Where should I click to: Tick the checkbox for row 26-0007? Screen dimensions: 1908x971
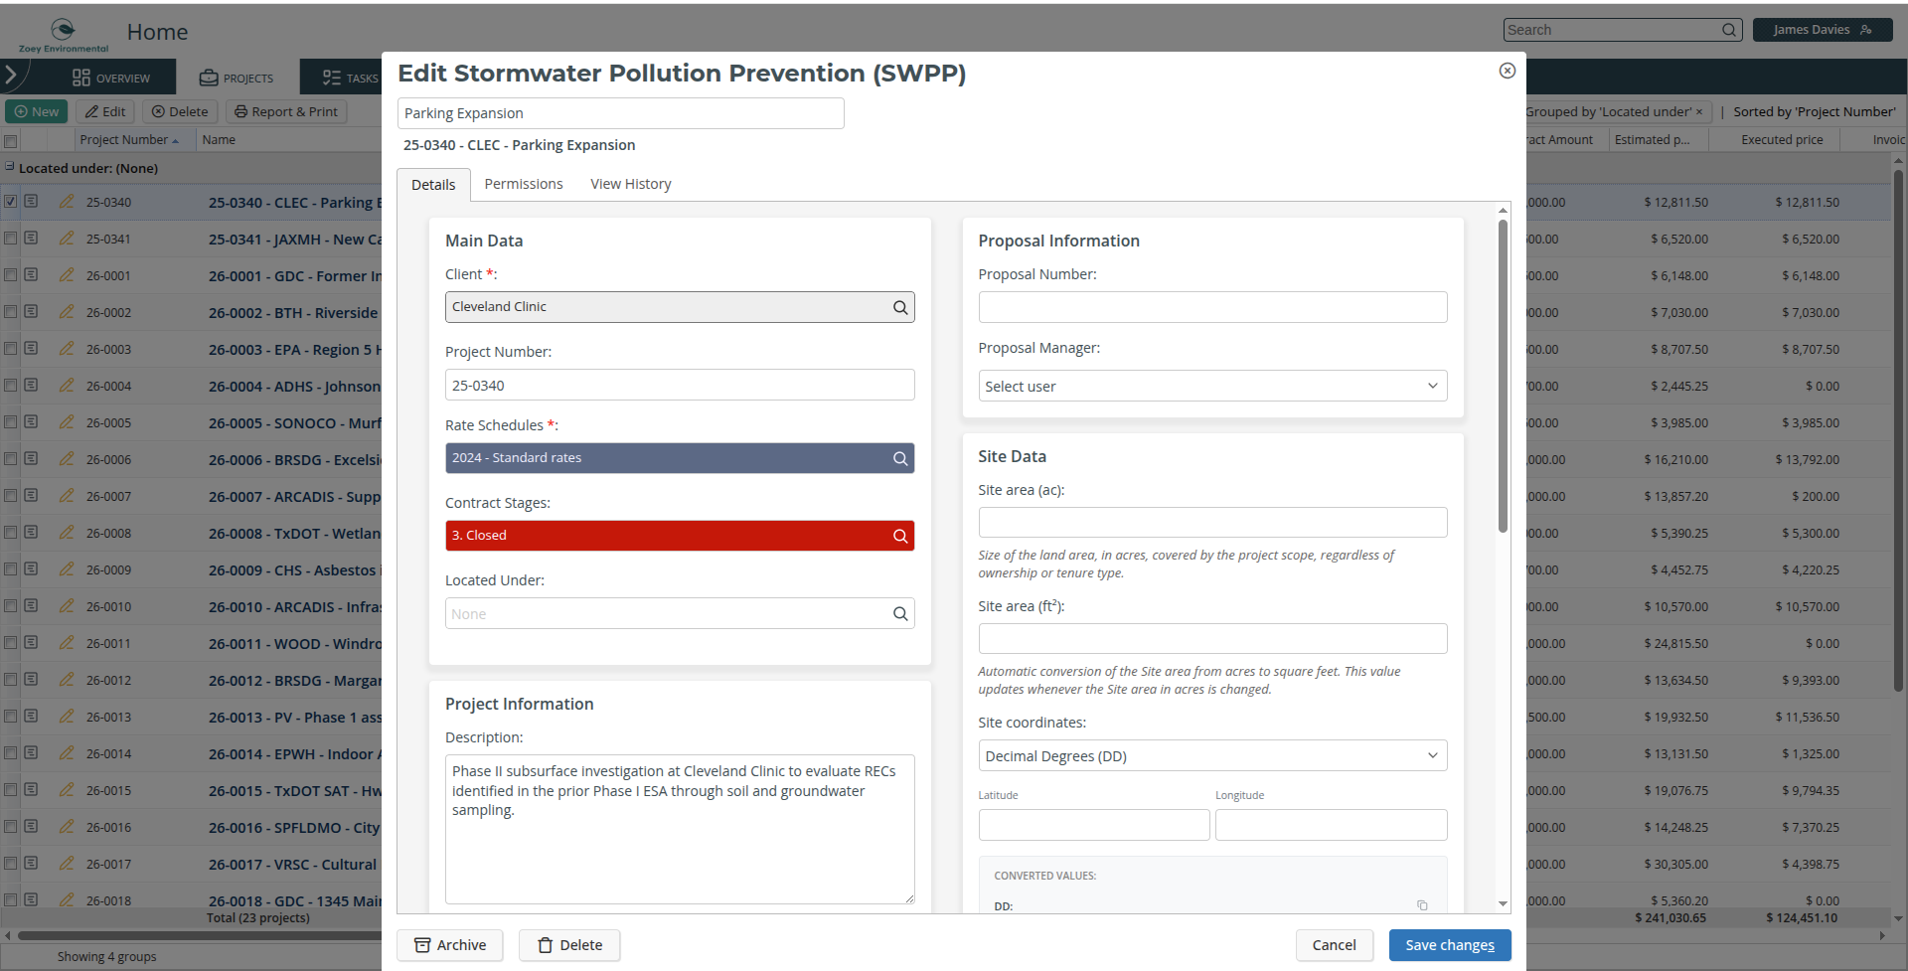pyautogui.click(x=11, y=496)
